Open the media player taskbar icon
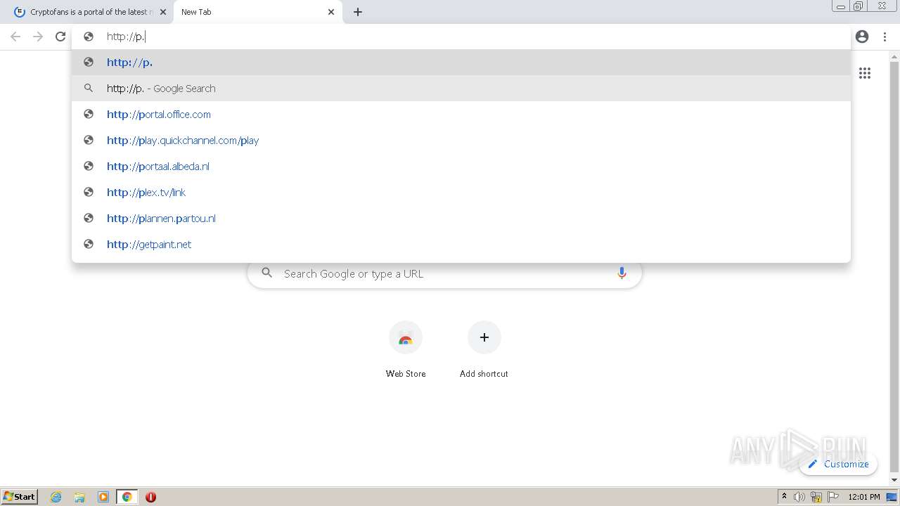This screenshot has width=900, height=506. pos(103,497)
